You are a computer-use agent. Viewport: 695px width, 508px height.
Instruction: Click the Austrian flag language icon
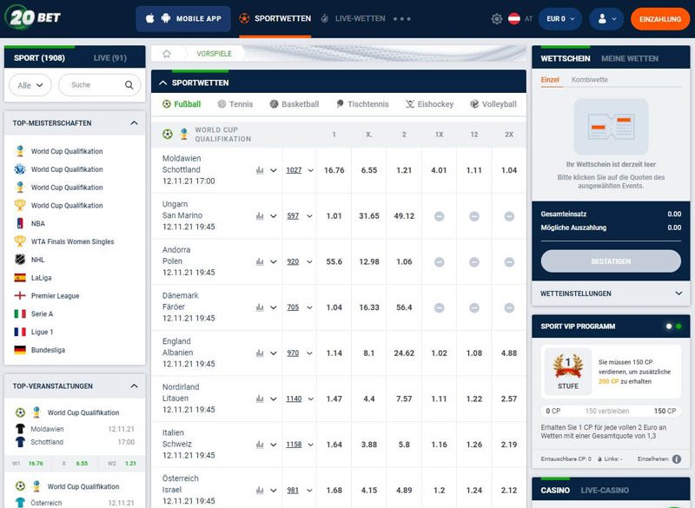513,18
